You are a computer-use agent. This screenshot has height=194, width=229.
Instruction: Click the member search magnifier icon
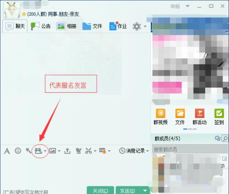[225, 138]
